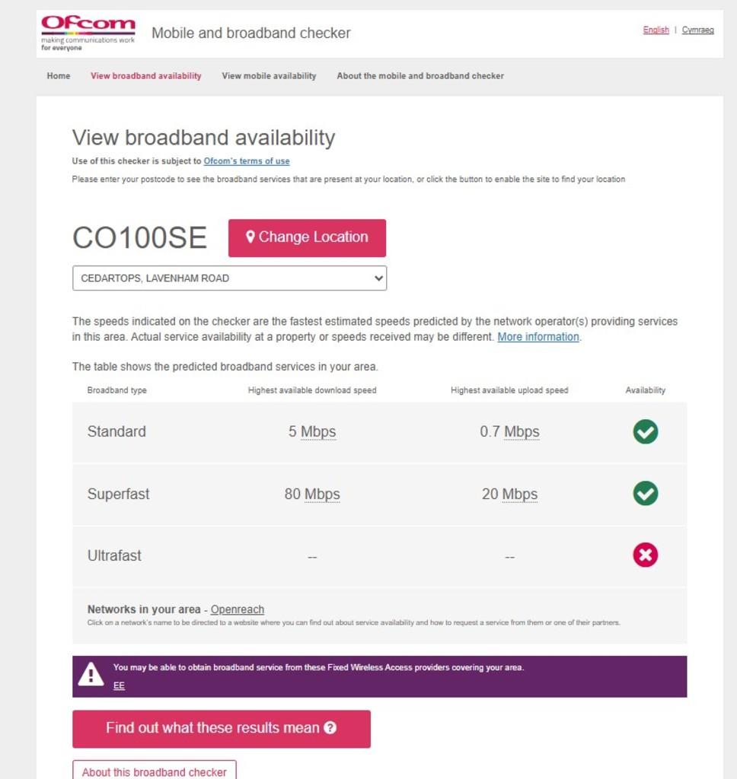Open About the mobile and broadband checker
Image resolution: width=737 pixels, height=779 pixels.
coord(420,76)
